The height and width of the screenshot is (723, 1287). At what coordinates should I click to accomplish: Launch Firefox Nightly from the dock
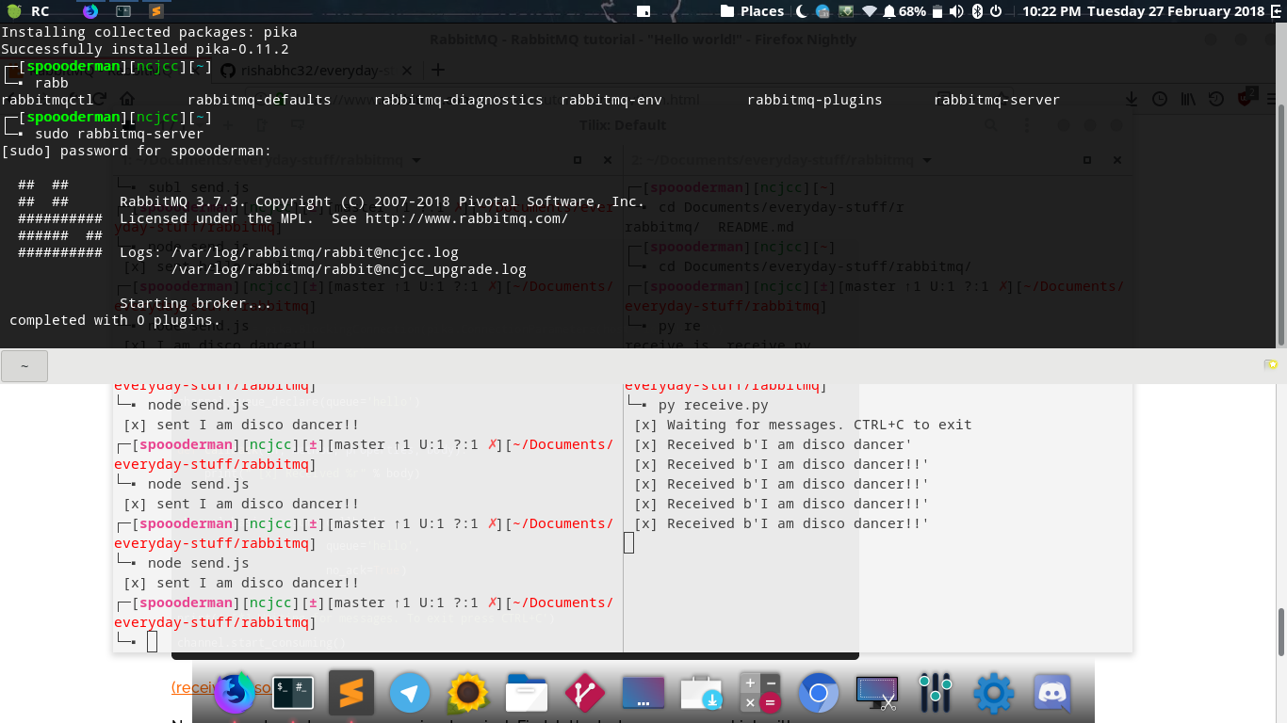pyautogui.click(x=235, y=695)
